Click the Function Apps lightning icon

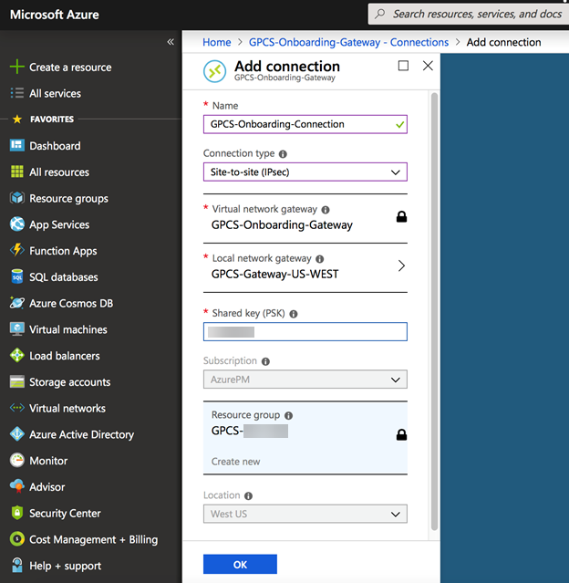pos(16,251)
